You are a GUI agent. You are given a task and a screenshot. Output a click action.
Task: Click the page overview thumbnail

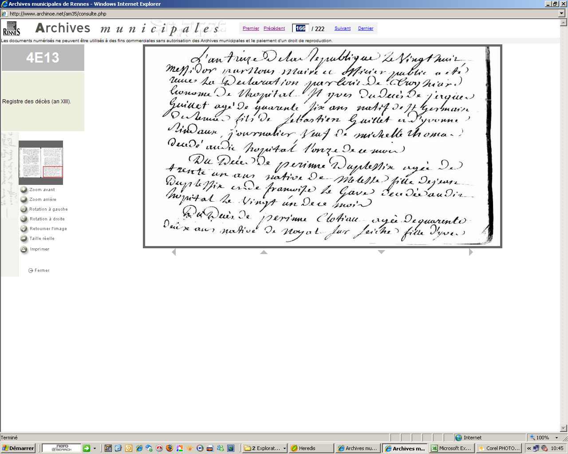[41, 163]
